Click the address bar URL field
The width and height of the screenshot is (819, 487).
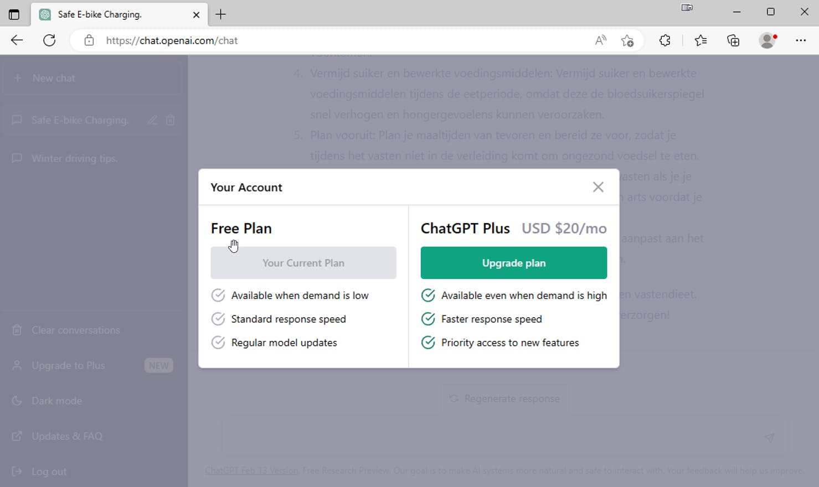coord(332,40)
